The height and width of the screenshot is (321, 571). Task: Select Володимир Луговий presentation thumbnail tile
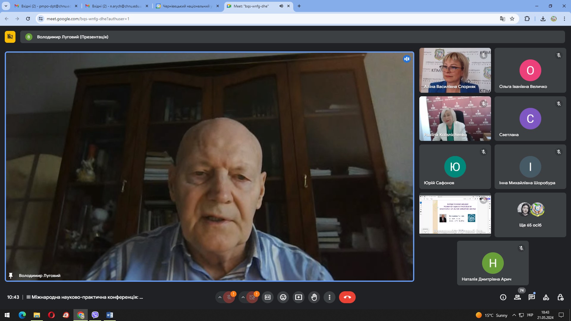pyautogui.click(x=455, y=215)
